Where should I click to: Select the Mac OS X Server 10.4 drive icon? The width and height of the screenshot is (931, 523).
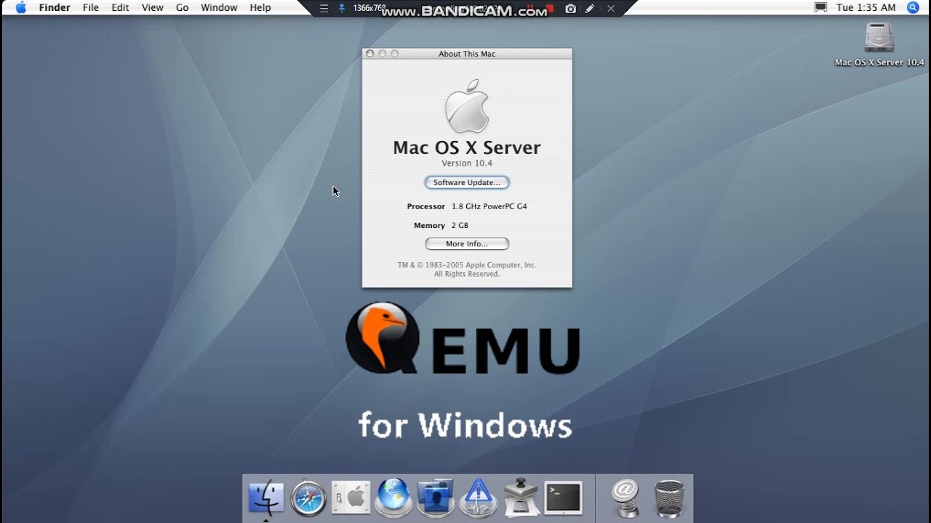pyautogui.click(x=879, y=38)
